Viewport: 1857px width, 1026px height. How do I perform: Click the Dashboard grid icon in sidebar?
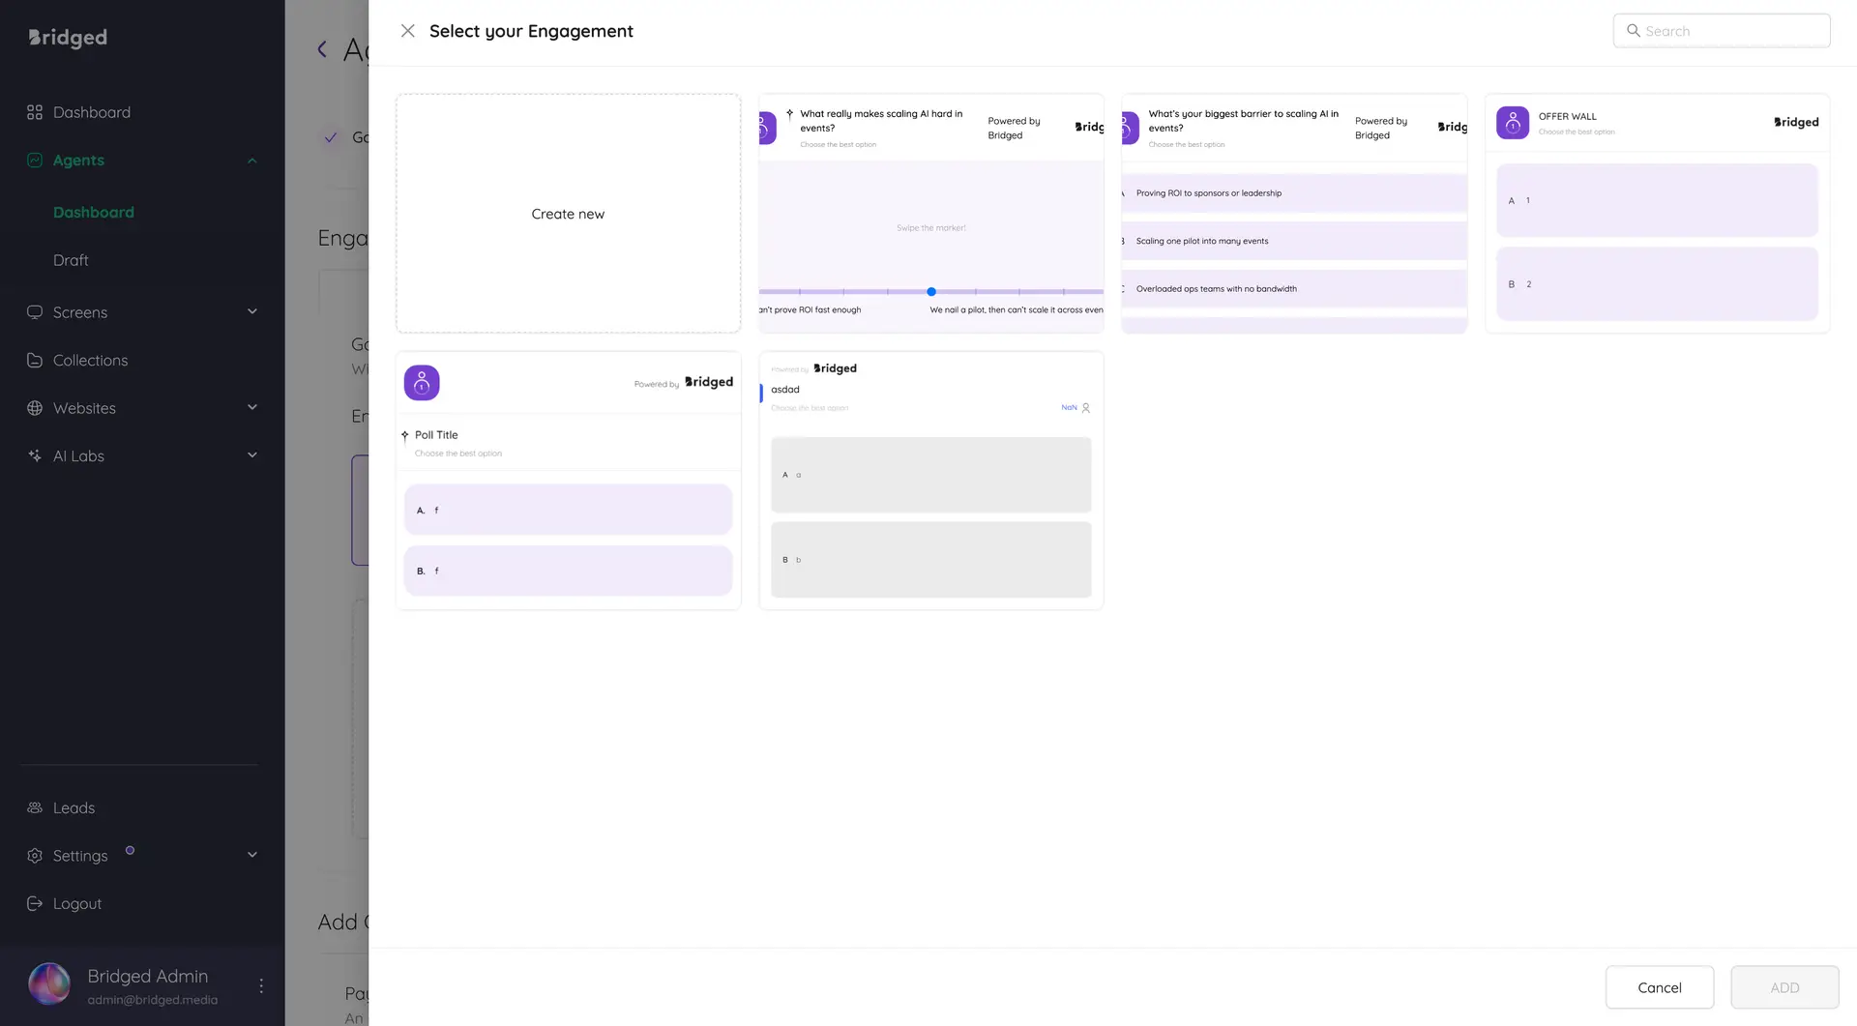(35, 112)
